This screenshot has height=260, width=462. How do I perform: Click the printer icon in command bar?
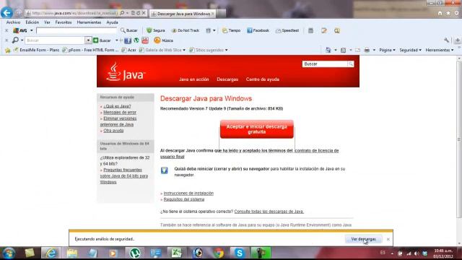(367, 50)
